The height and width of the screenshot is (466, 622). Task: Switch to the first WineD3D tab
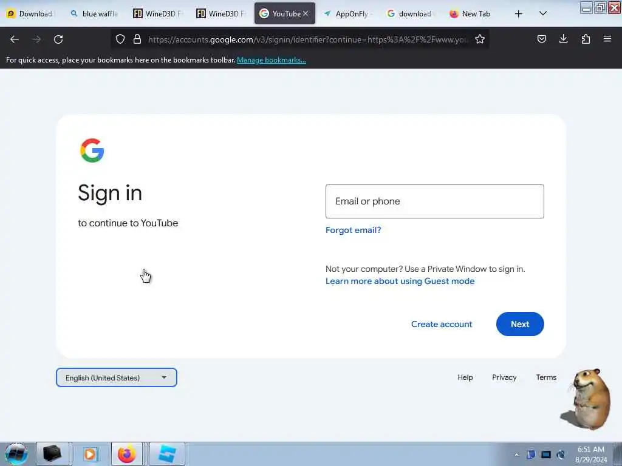[x=158, y=14]
